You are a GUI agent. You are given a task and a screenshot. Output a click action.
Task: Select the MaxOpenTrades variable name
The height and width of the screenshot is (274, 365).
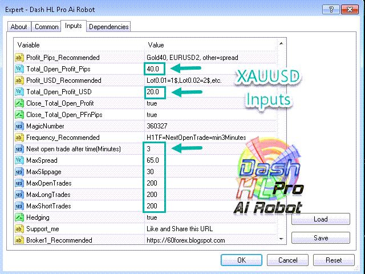point(49,183)
